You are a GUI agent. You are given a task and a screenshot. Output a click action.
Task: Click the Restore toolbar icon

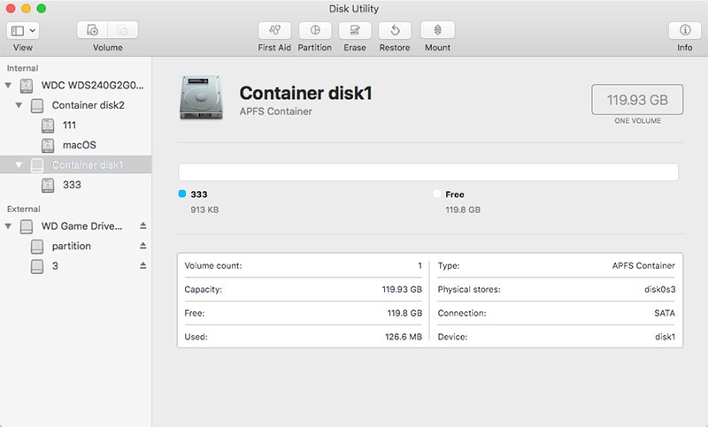[395, 30]
